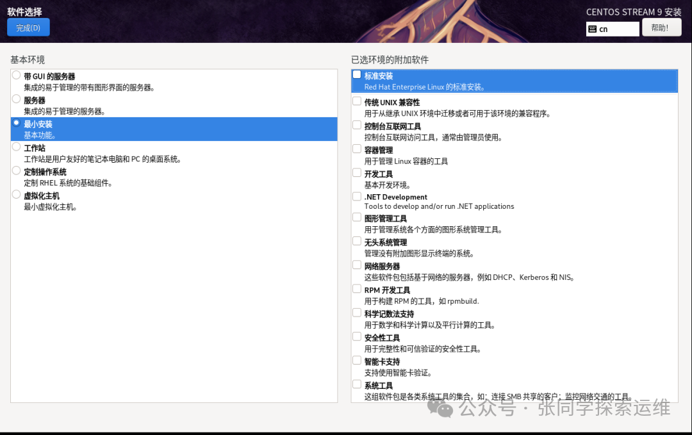Enable 图形管理工具

(x=356, y=217)
